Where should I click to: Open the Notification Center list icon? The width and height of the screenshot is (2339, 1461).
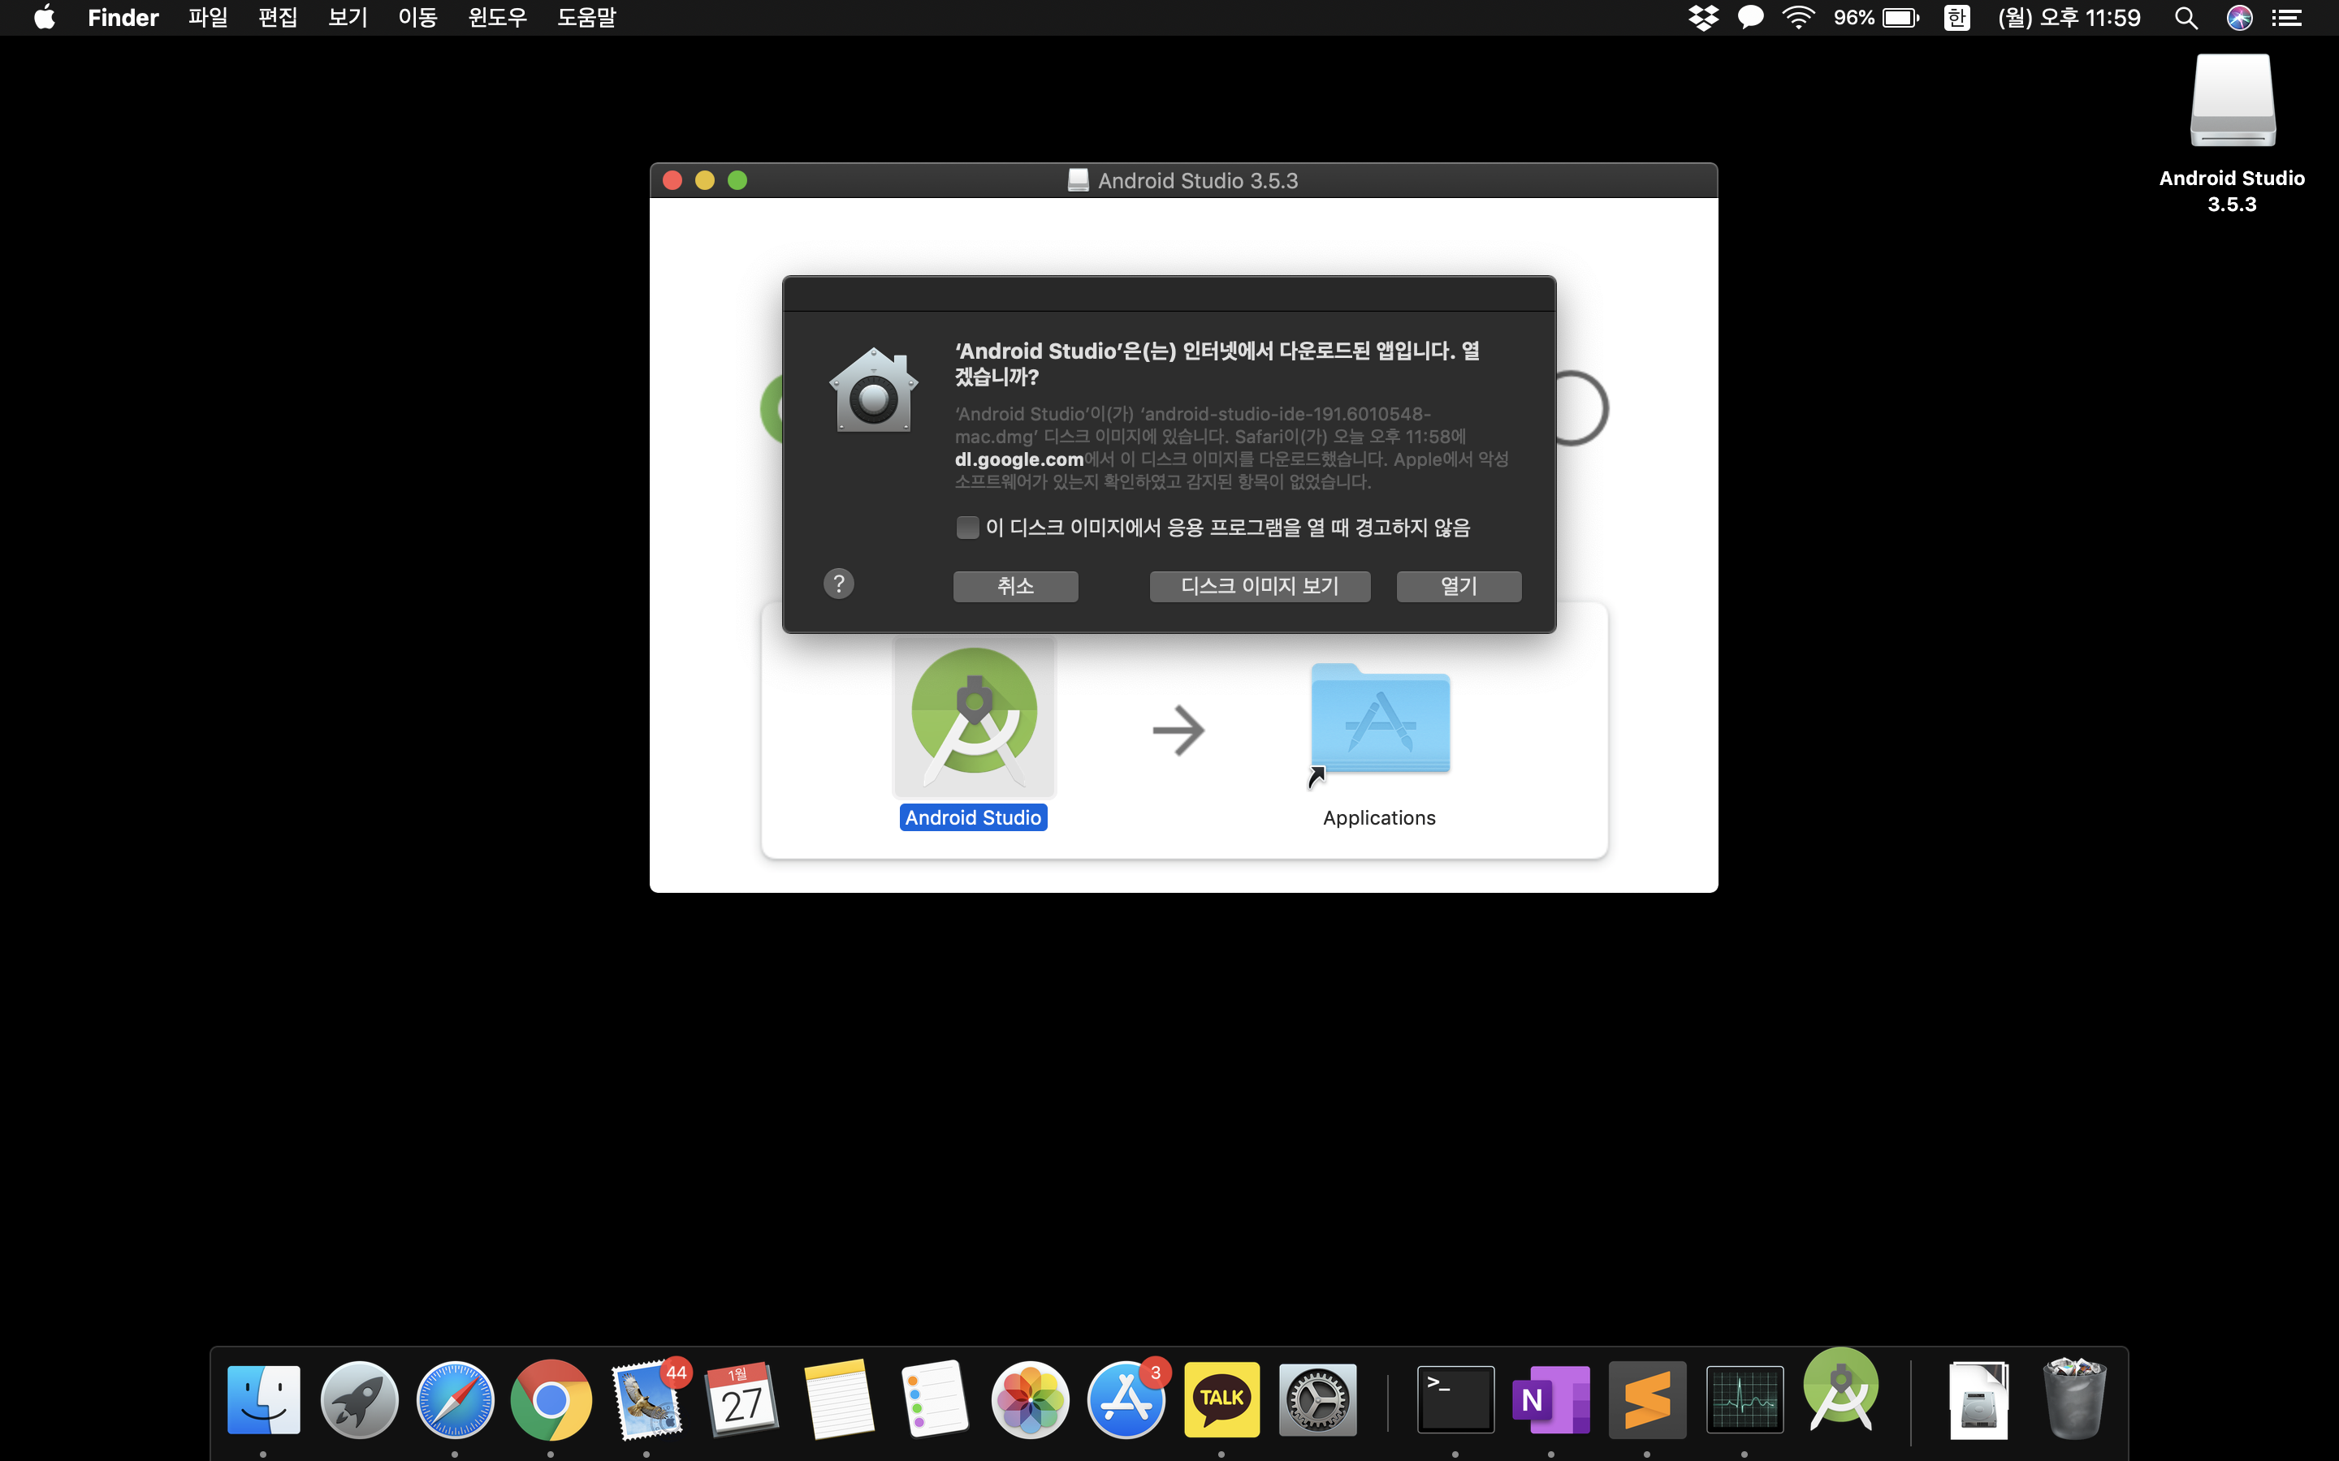click(x=2287, y=17)
